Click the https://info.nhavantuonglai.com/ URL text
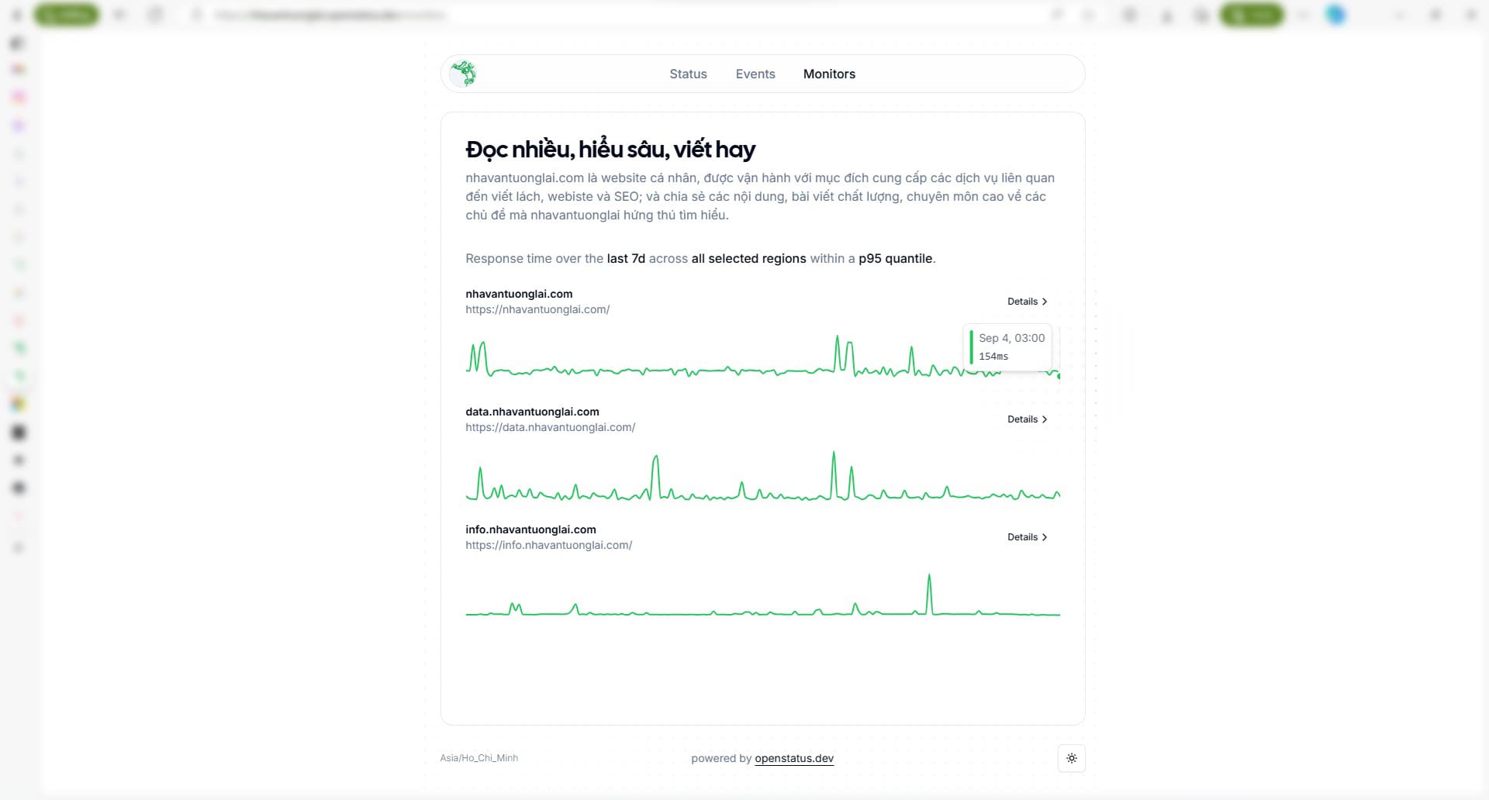1489x800 pixels. pos(548,545)
